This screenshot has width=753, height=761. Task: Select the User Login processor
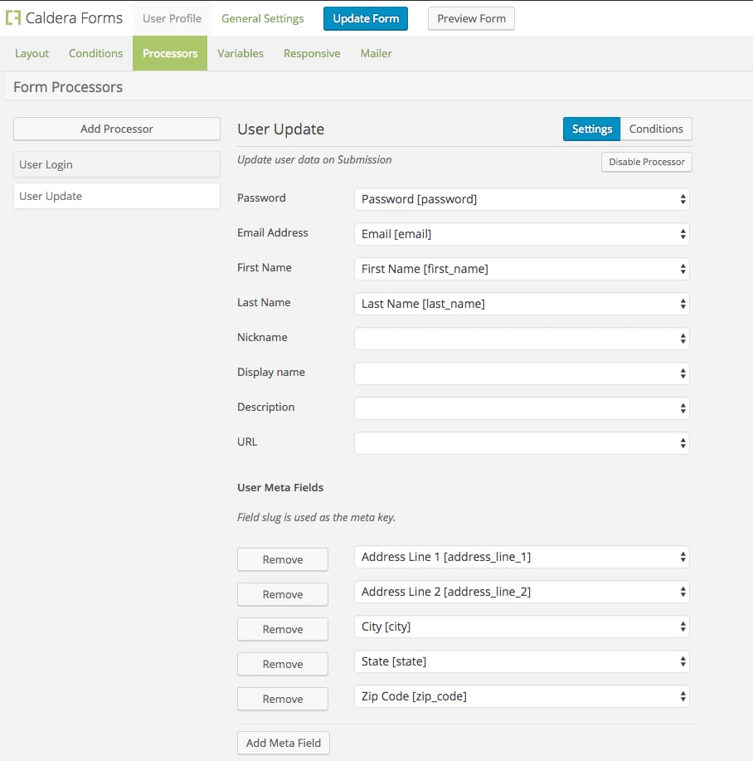[117, 164]
